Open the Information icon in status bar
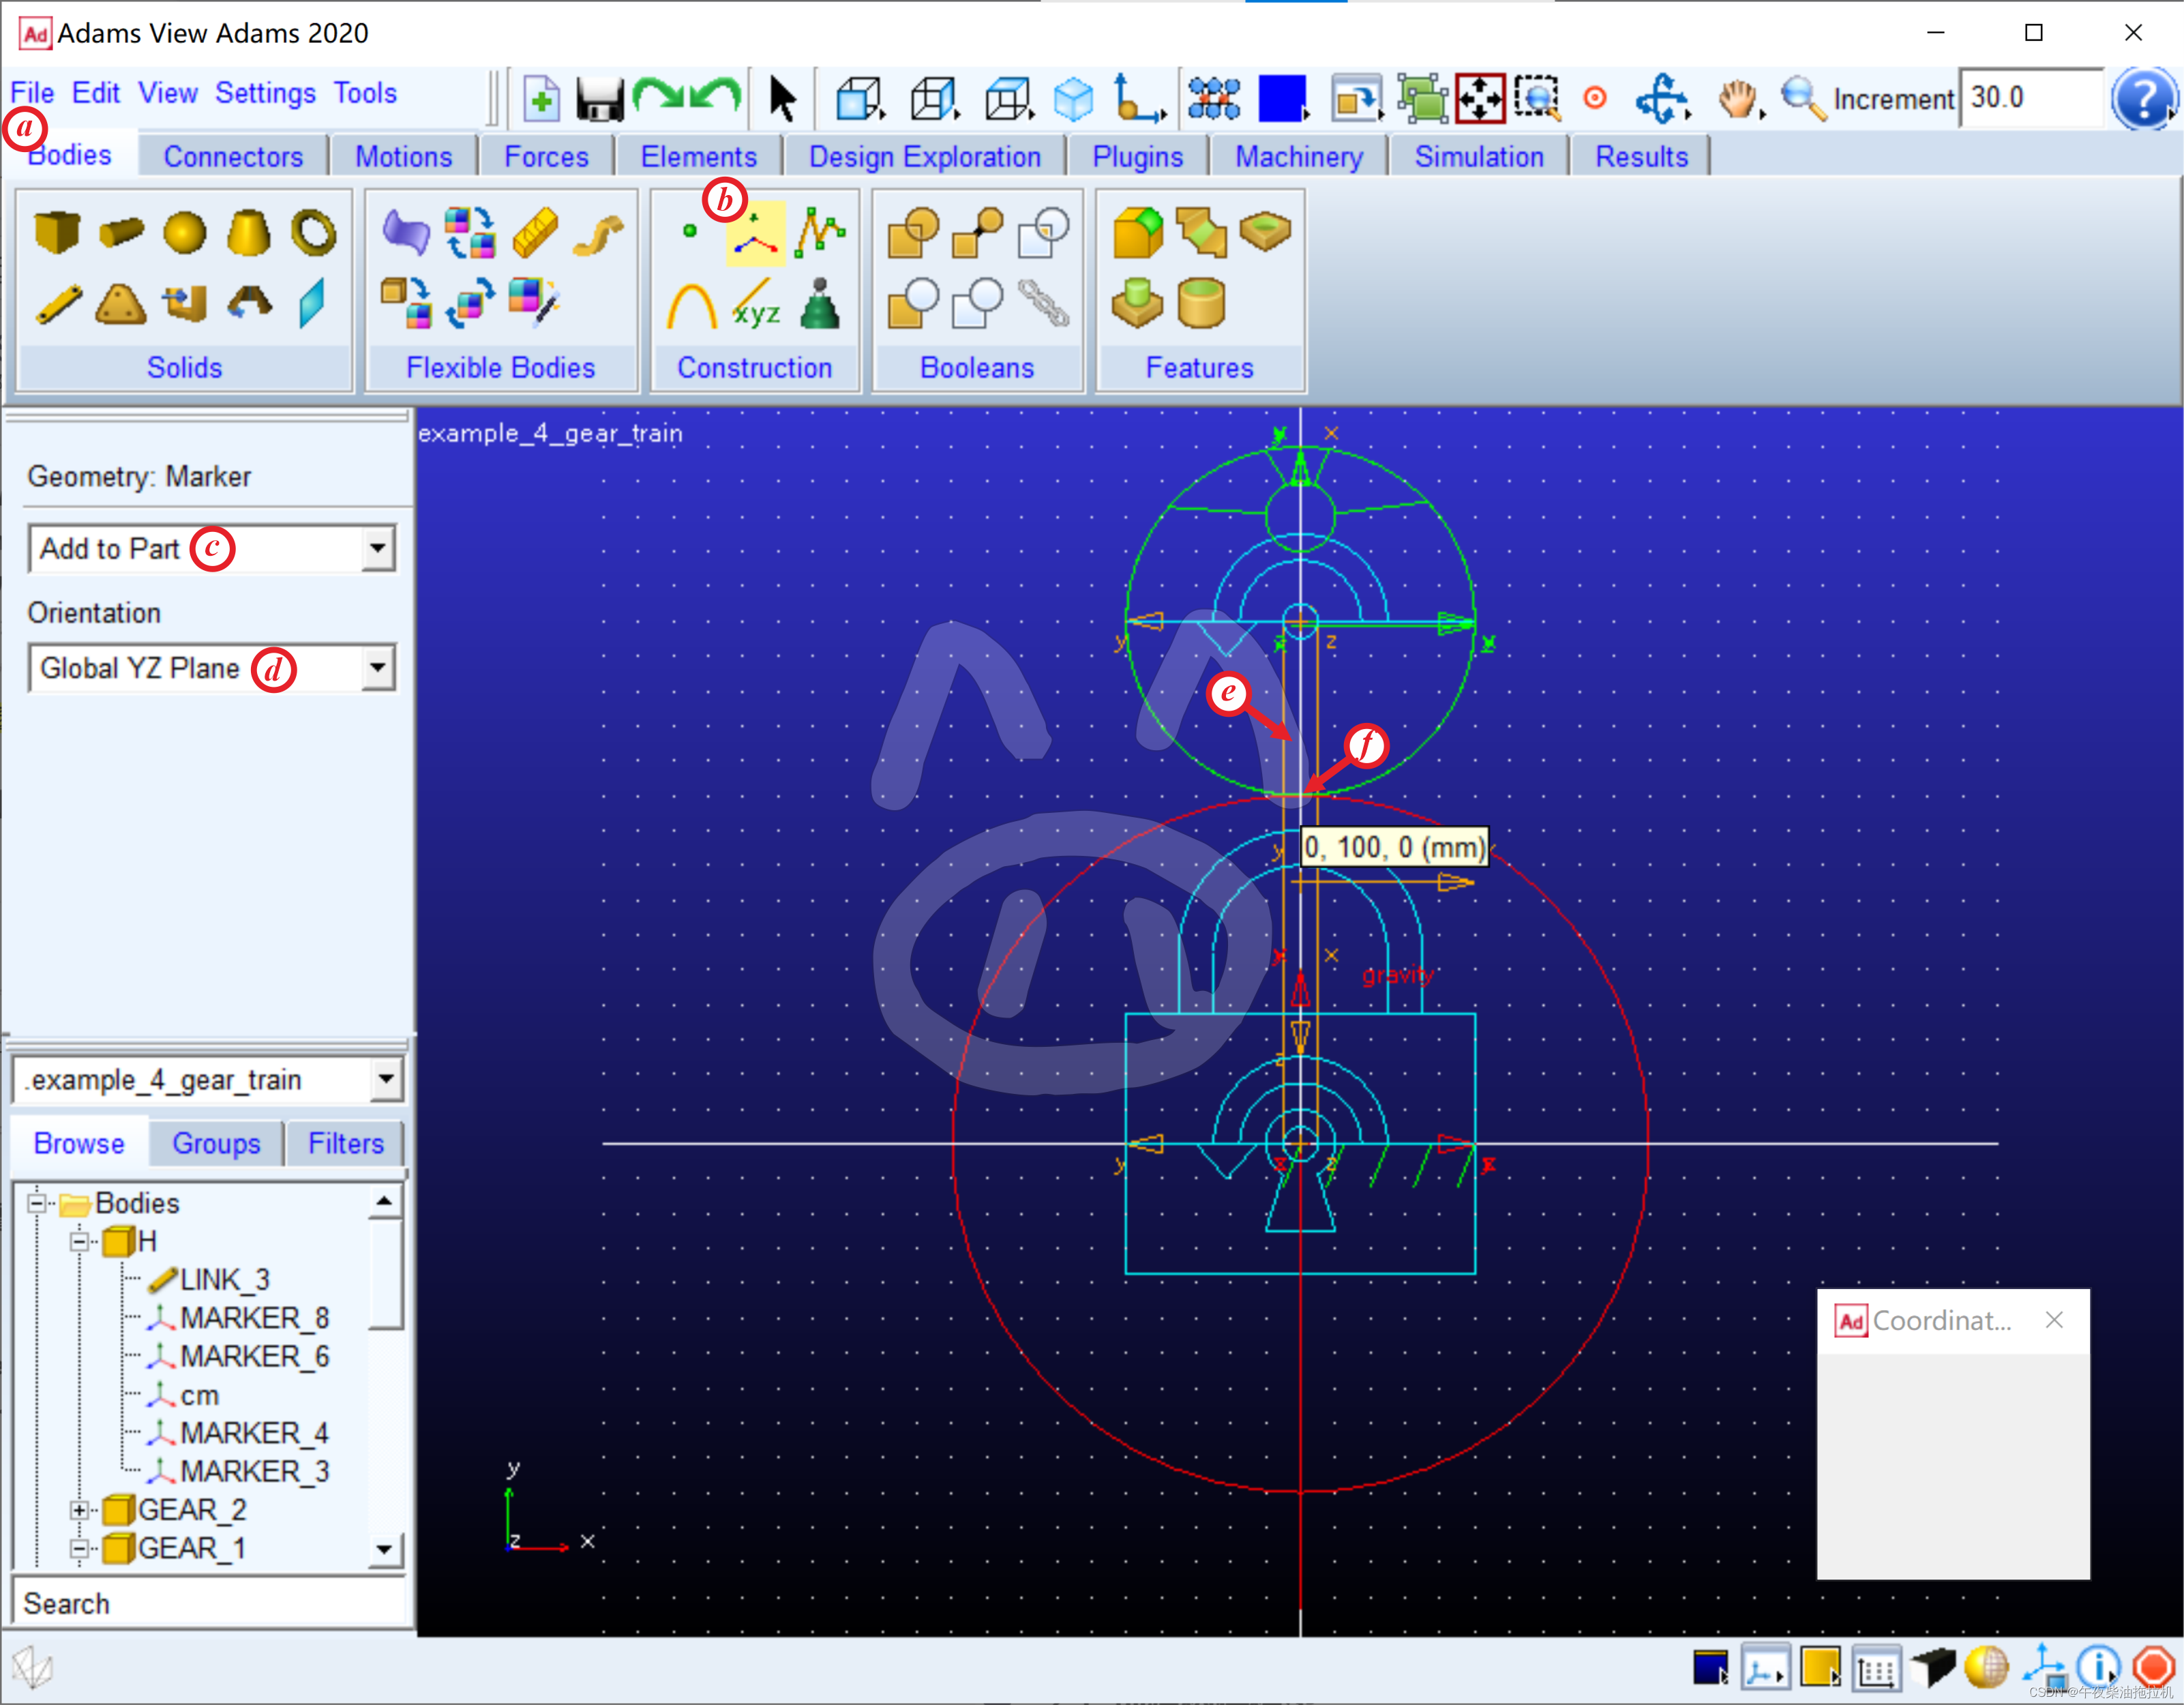The height and width of the screenshot is (1705, 2184). pos(2097,1667)
